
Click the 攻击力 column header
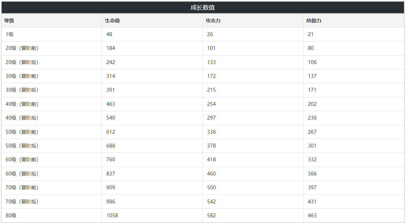coord(213,21)
